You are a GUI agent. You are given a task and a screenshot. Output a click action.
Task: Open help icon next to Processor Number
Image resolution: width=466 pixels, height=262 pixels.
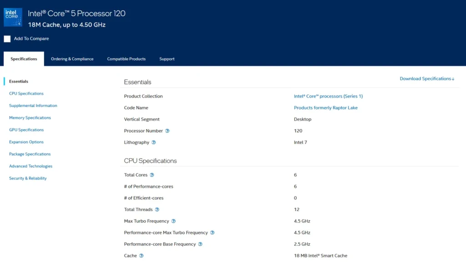tap(167, 131)
